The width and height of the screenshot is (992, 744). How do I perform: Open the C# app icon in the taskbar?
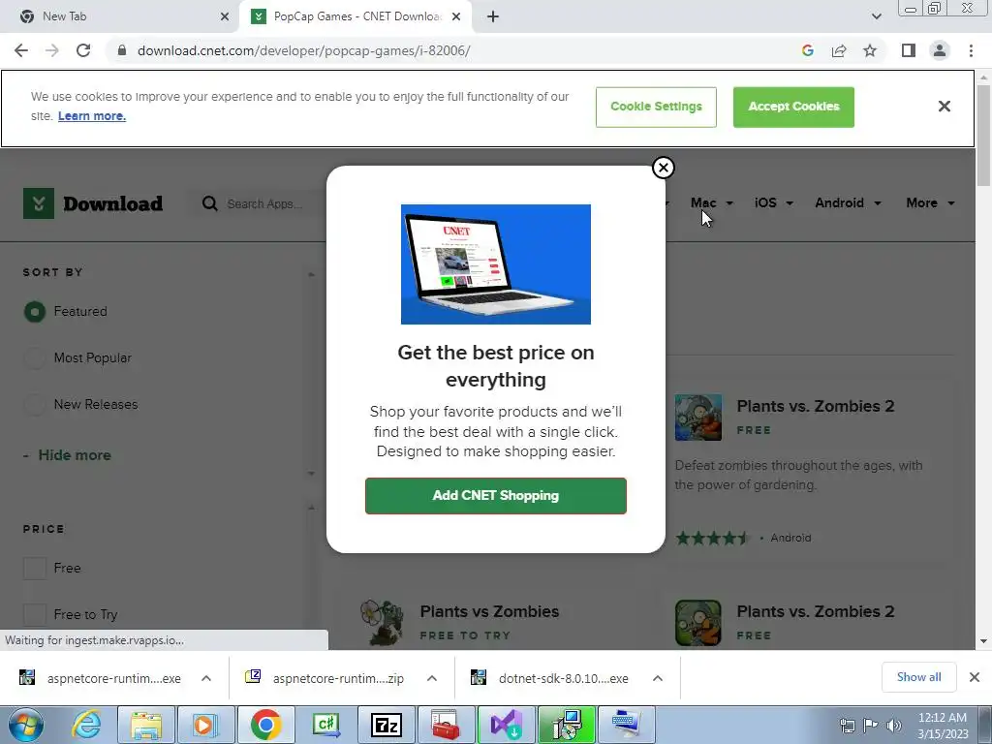click(x=326, y=725)
